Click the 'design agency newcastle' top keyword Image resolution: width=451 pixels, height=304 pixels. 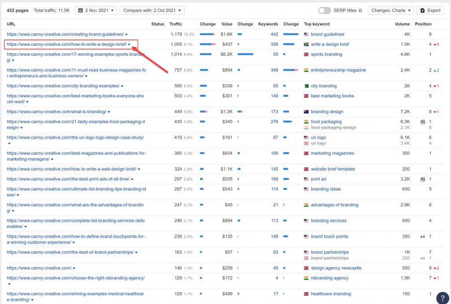[336, 268]
